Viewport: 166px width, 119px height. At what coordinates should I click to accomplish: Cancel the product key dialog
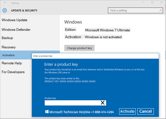coord(146,111)
